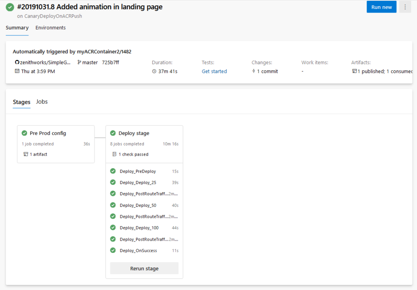Open the Deploy_PreDeploy job
Viewport: 417px width, 290px height.
[x=138, y=171]
